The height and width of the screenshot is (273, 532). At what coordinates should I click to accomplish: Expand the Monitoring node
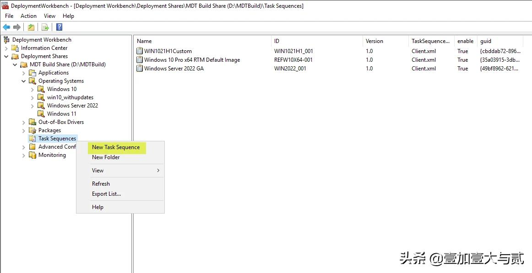23,155
